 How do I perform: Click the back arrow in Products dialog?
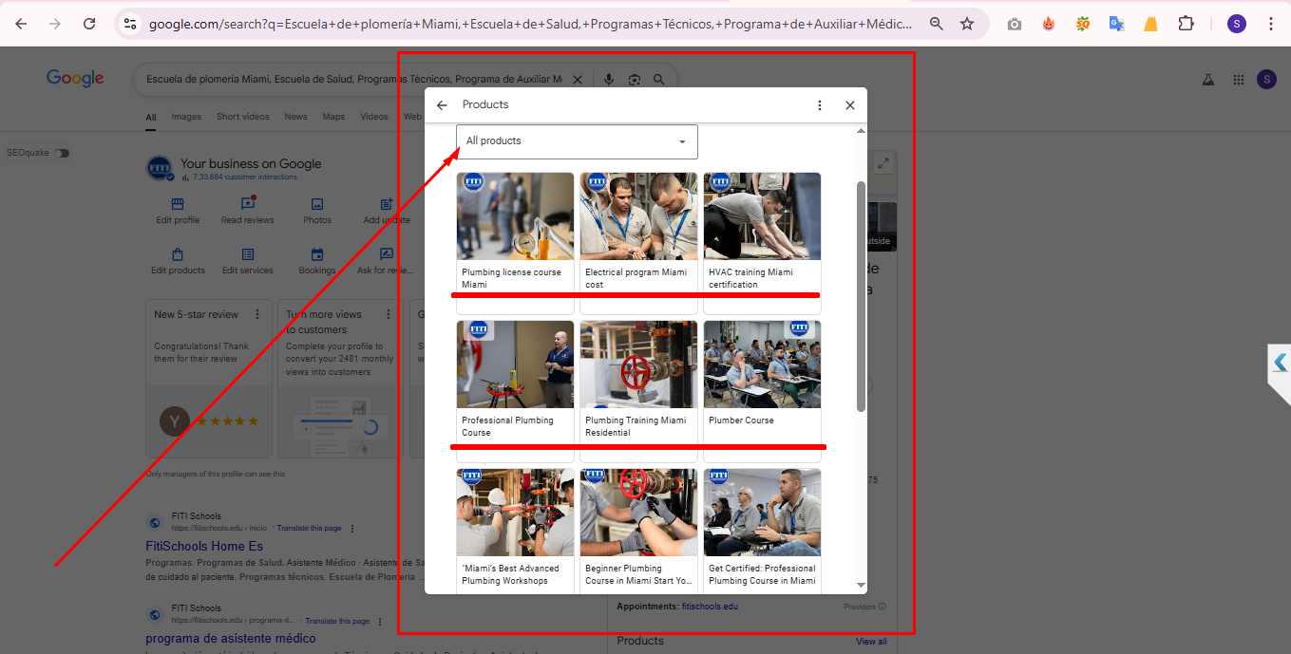coord(442,105)
